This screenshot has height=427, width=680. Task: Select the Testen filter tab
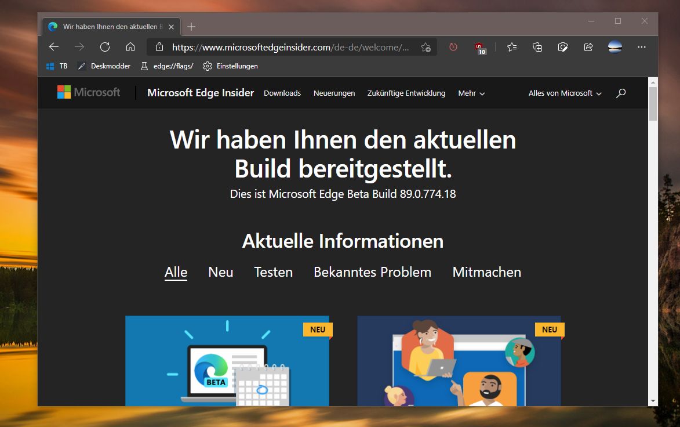pyautogui.click(x=273, y=272)
